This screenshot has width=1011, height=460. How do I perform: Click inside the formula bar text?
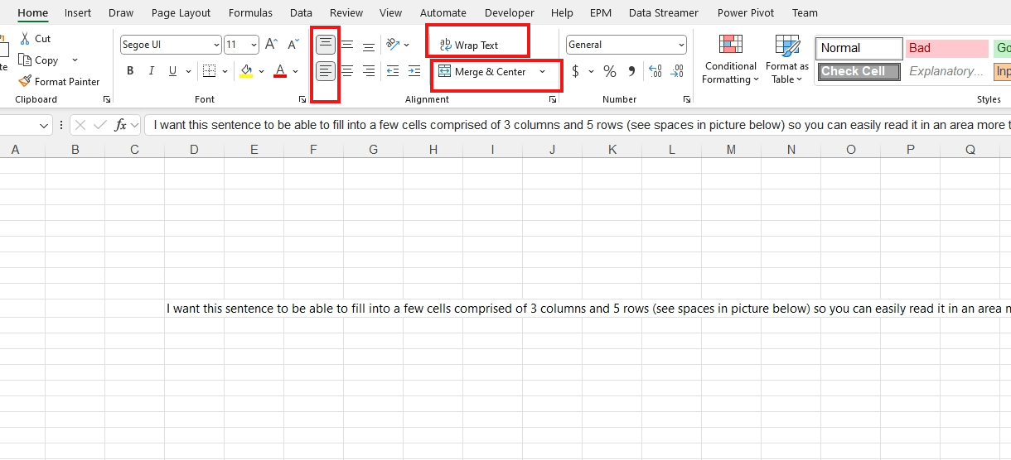(578, 125)
